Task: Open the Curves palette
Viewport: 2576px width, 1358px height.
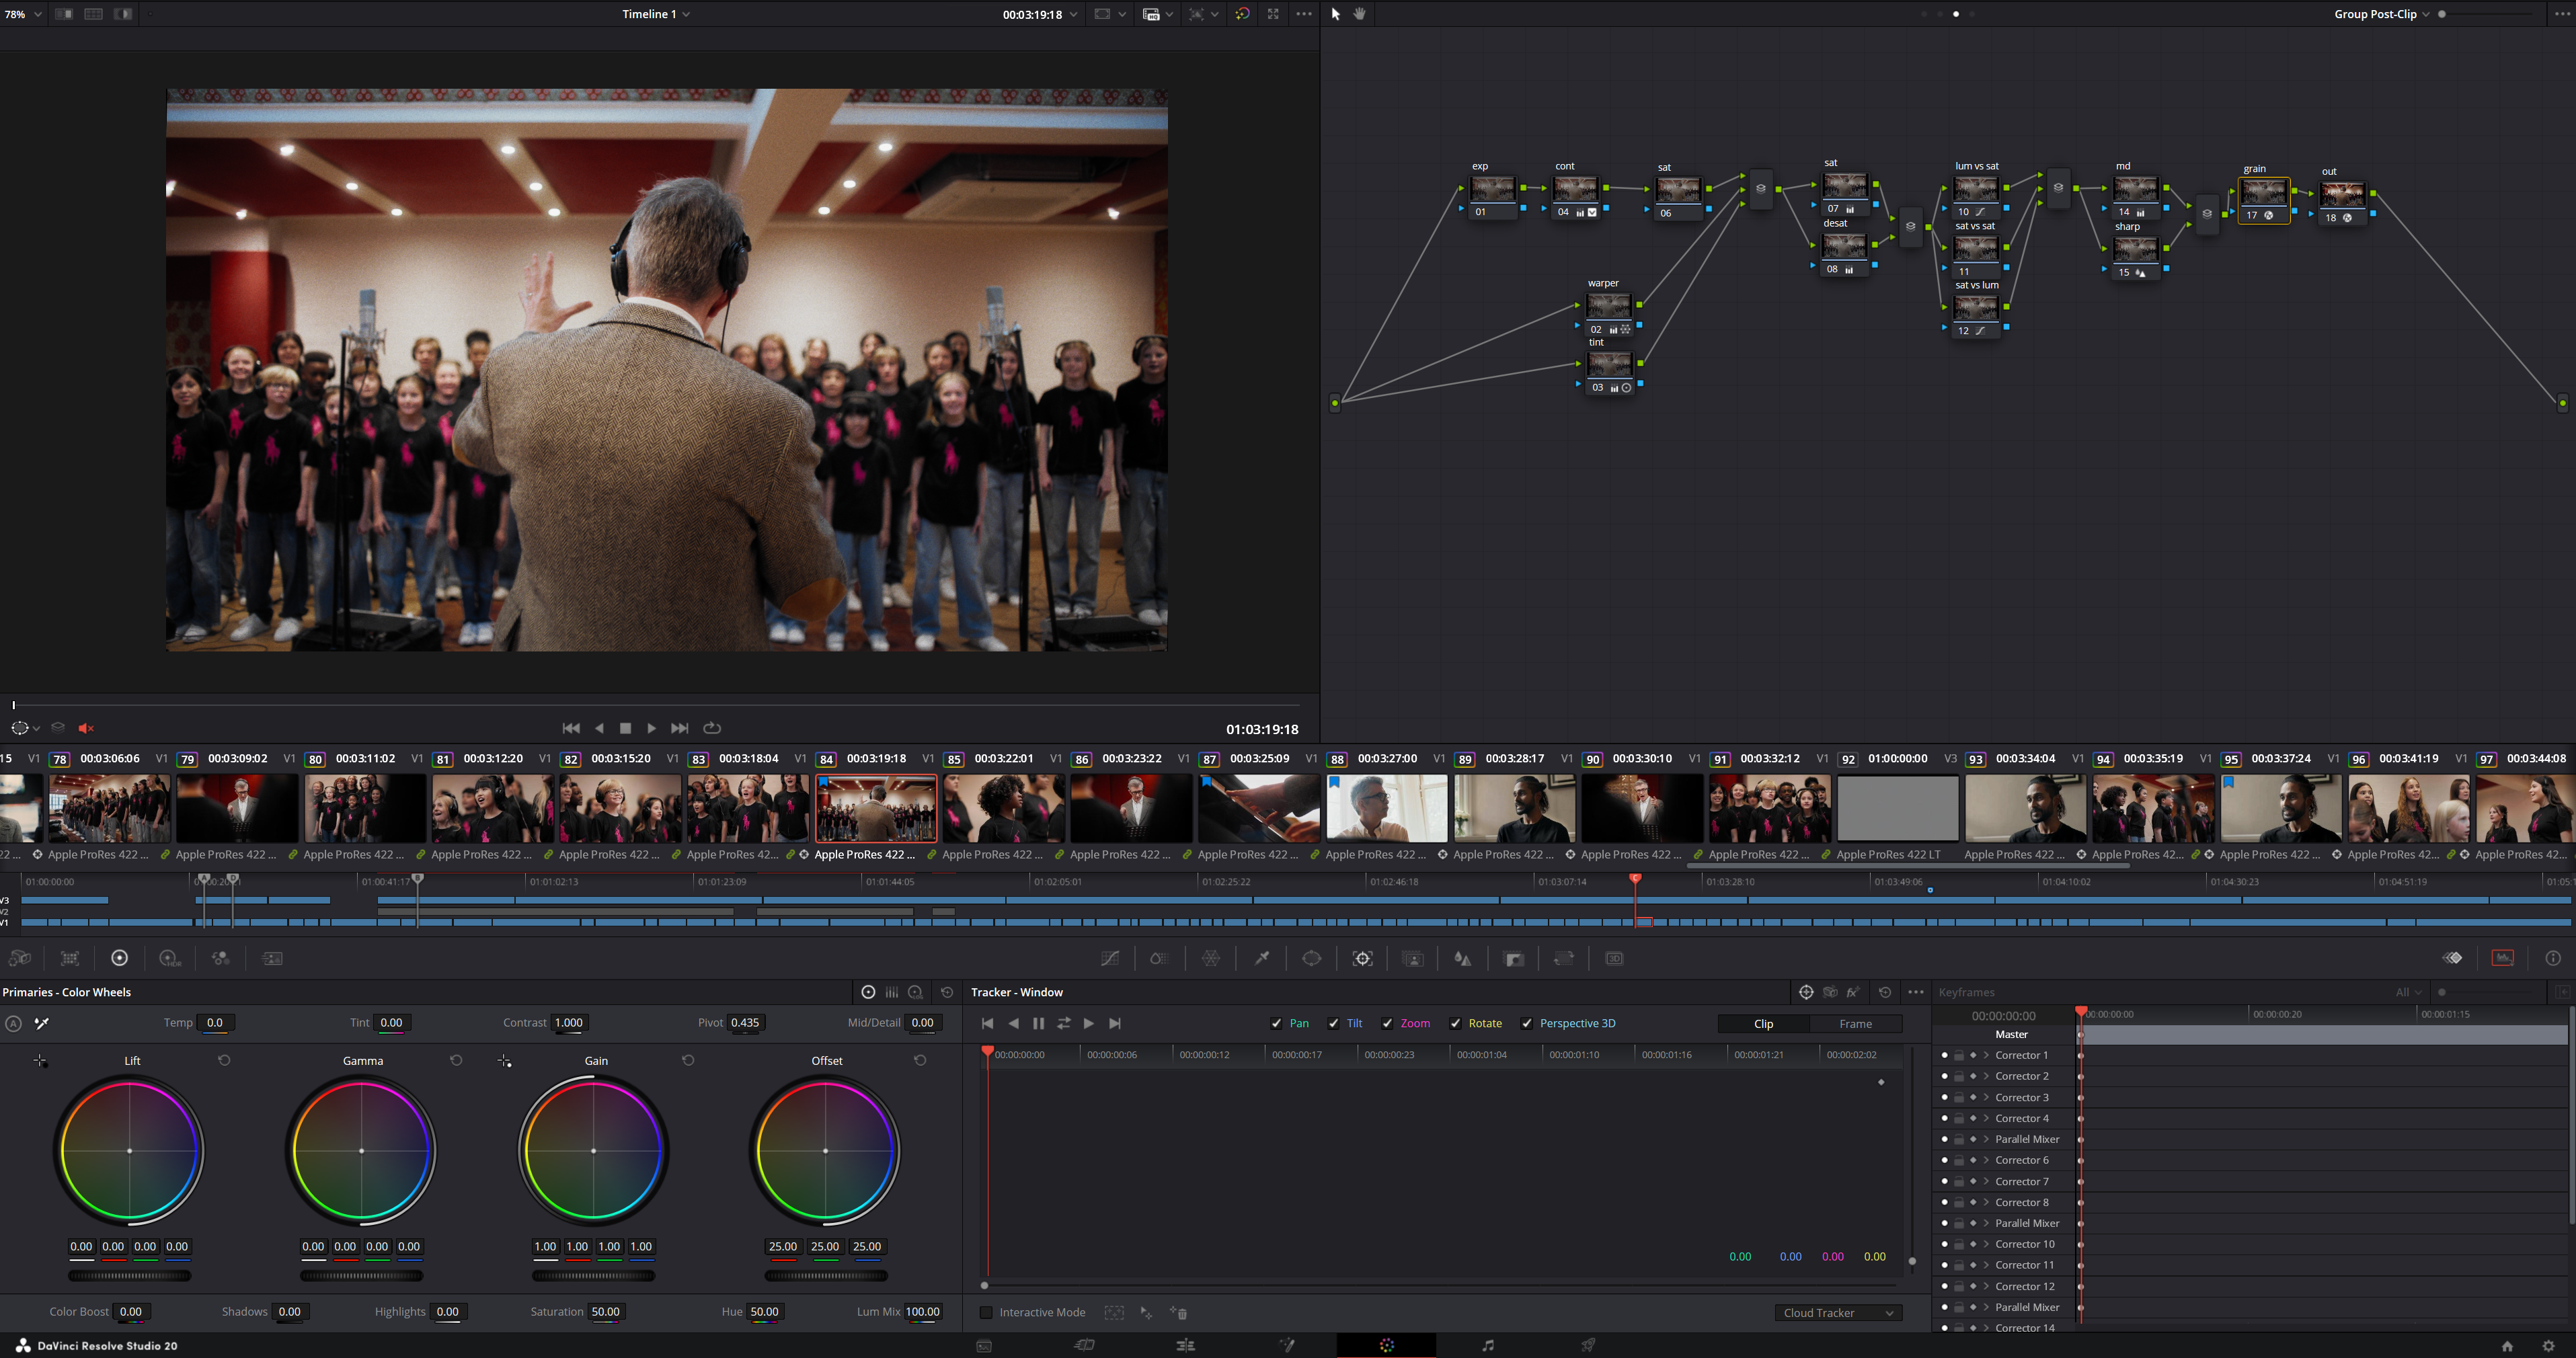Action: click(x=1110, y=958)
